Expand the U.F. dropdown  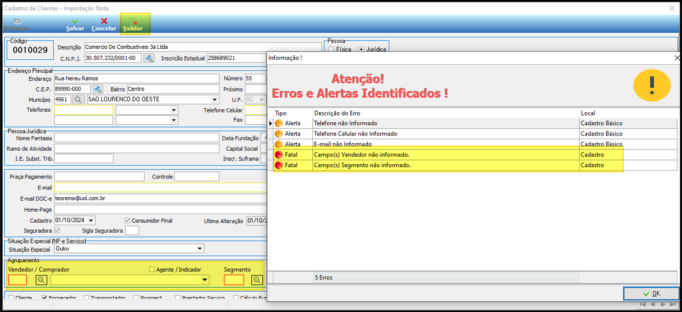(261, 99)
